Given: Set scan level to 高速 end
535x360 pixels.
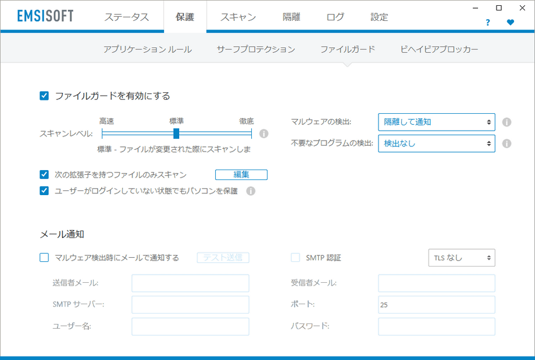Looking at the screenshot, I should point(103,134).
